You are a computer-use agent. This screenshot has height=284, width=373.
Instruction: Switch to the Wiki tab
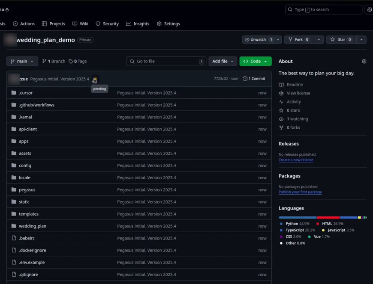81,24
